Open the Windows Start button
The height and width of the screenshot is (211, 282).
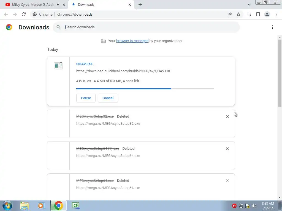tap(7, 206)
